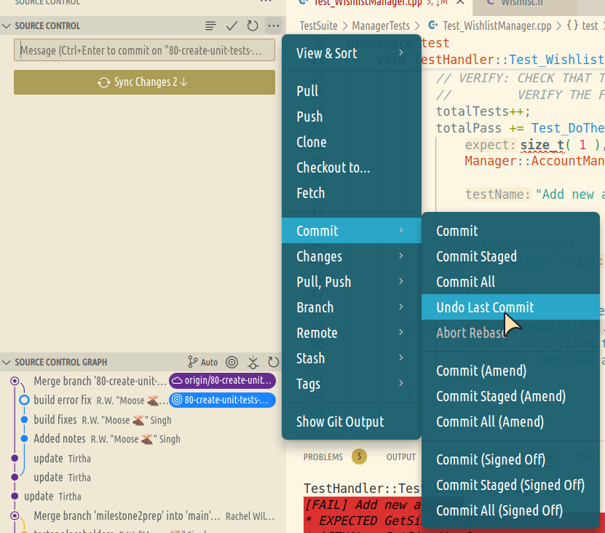Select Push from the menu

coord(351,117)
